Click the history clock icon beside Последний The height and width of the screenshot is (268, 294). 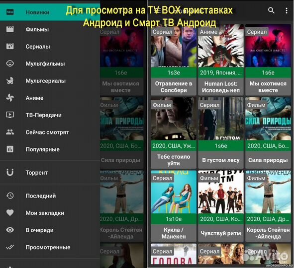(10, 196)
